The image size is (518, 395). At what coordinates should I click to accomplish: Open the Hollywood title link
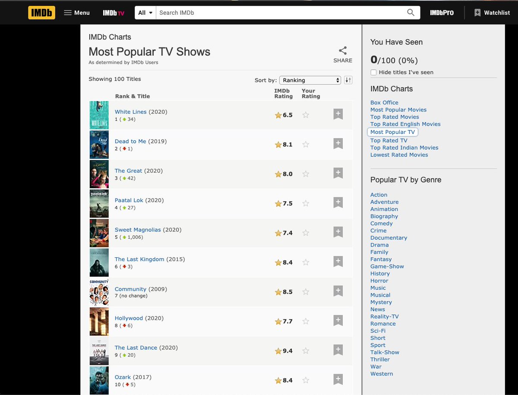click(x=129, y=318)
